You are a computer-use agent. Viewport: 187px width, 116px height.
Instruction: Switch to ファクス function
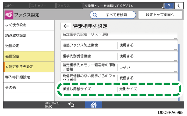(x=69, y=6)
